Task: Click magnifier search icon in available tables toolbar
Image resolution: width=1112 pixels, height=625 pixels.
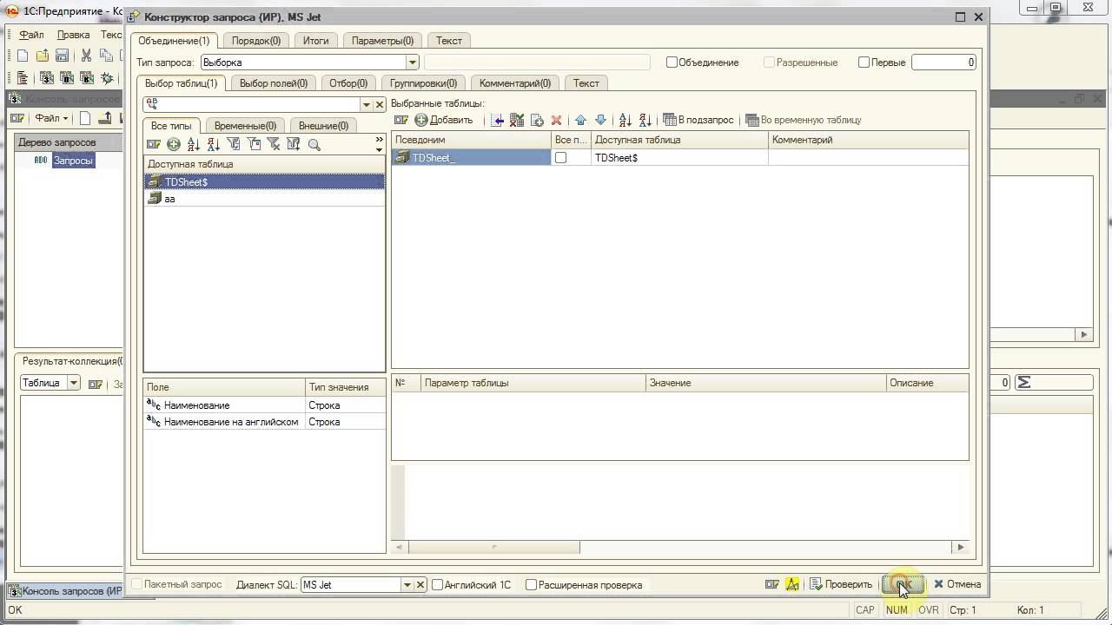Action: 314,145
